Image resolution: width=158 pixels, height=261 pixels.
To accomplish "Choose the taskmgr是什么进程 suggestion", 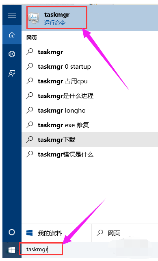I will [90, 96].
